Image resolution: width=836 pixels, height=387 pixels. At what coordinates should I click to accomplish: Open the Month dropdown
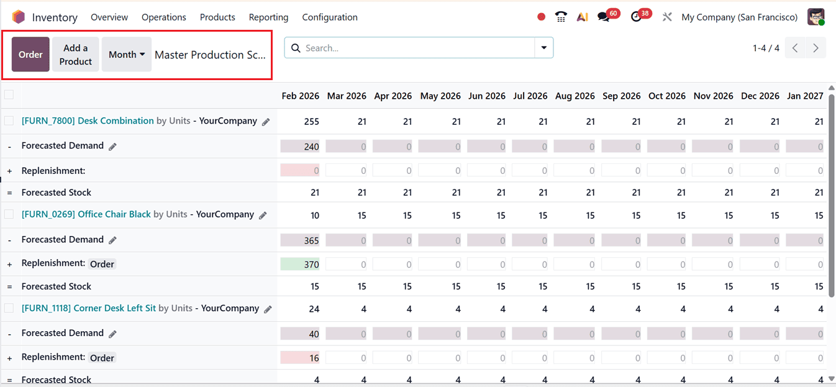126,54
